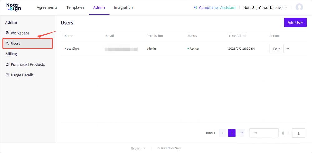Click the go-to-page number input field

(298, 133)
